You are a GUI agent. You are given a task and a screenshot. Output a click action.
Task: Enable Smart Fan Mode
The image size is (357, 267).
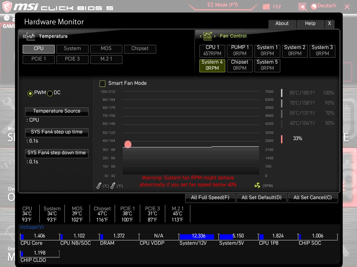coord(102,83)
